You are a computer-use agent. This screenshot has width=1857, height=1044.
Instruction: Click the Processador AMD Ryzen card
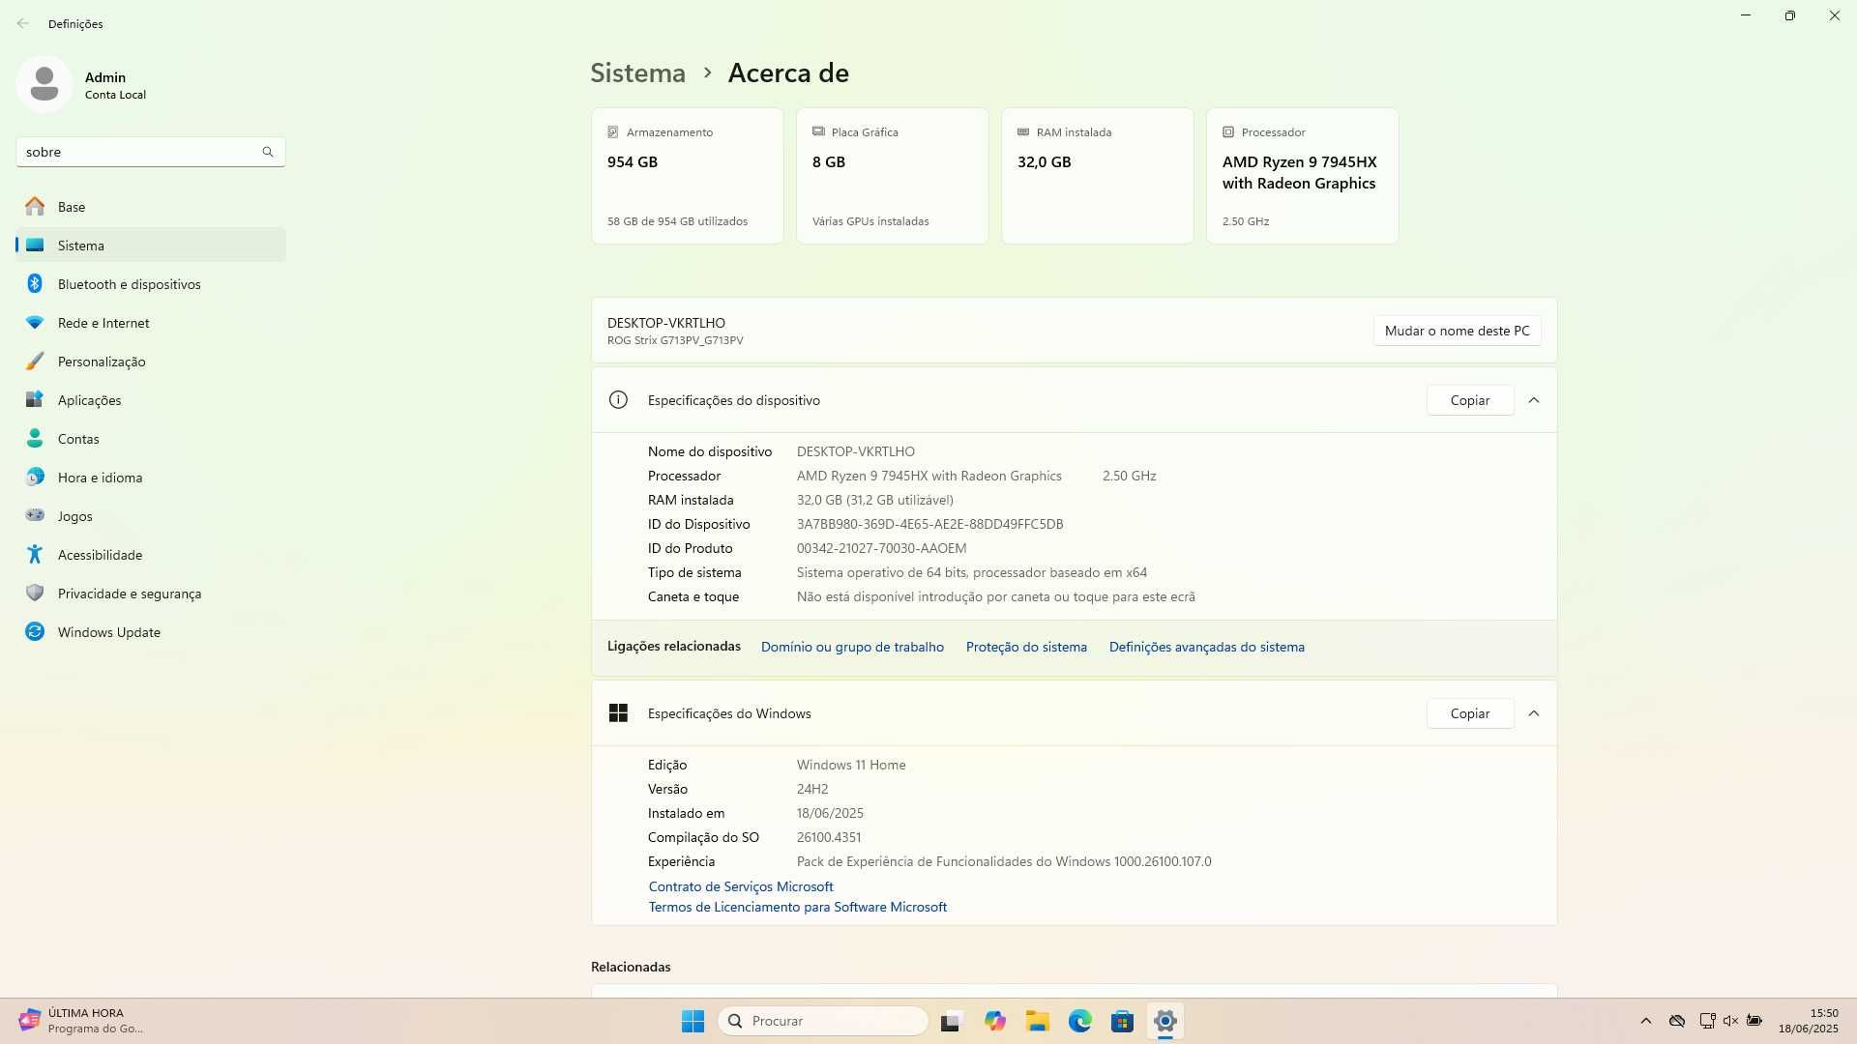coord(1303,176)
